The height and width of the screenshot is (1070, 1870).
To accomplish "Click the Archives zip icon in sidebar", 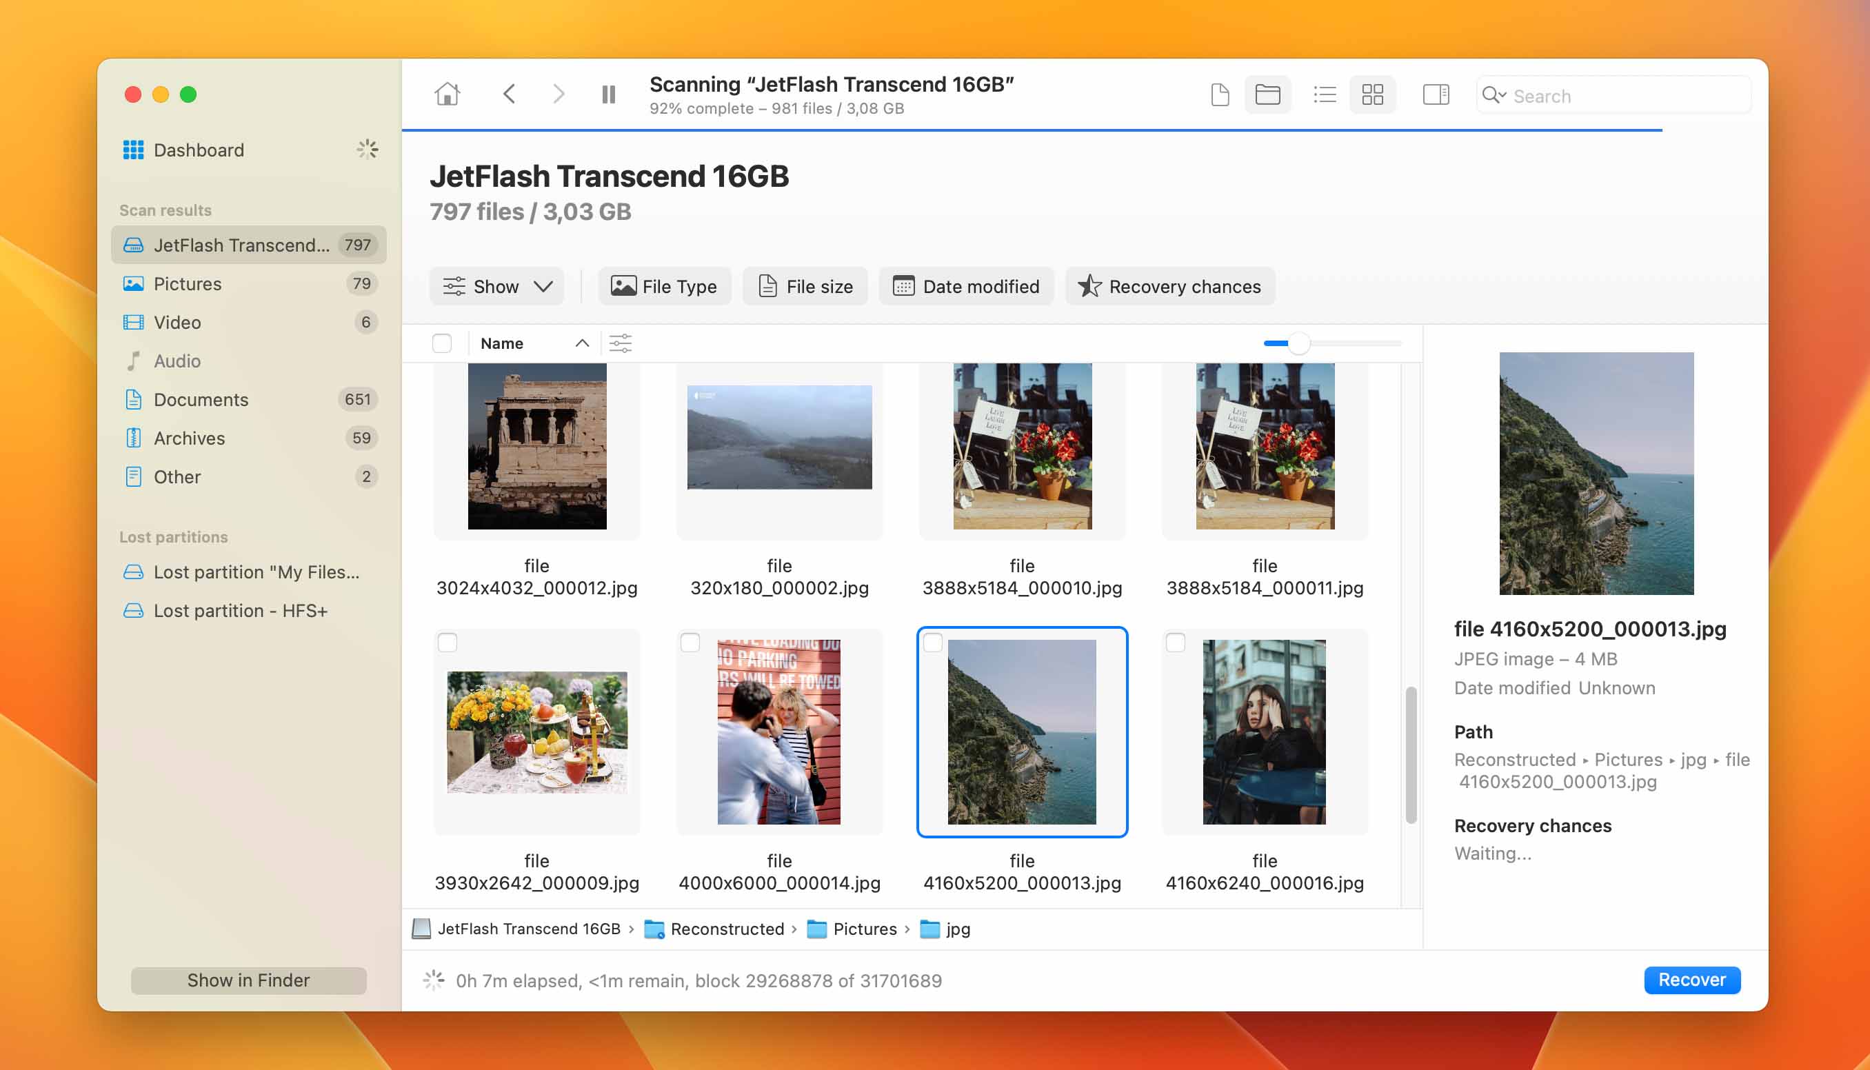I will 133,438.
